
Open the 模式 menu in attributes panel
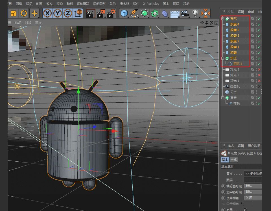231,146
